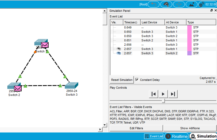This screenshot has width=217, height=140.
Task: Step forward with Capture Forward button
Action: [173, 94]
